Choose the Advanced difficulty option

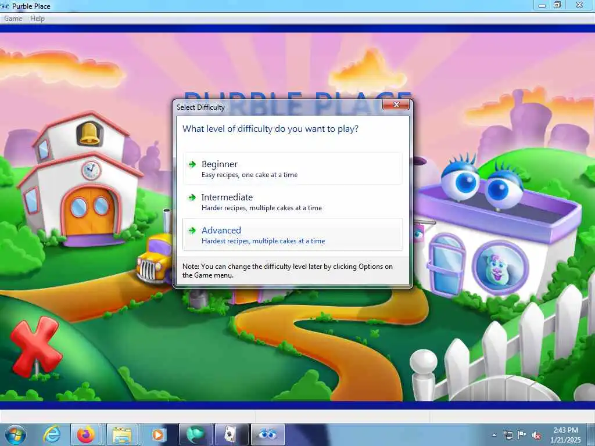pos(293,235)
